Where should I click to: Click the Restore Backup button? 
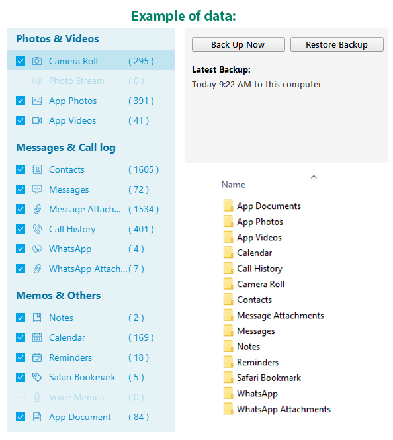pos(337,44)
